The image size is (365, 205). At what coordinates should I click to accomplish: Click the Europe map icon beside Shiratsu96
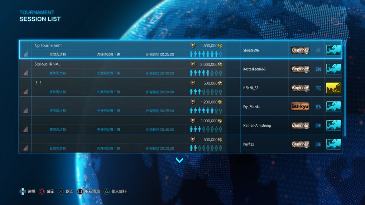tap(333, 50)
